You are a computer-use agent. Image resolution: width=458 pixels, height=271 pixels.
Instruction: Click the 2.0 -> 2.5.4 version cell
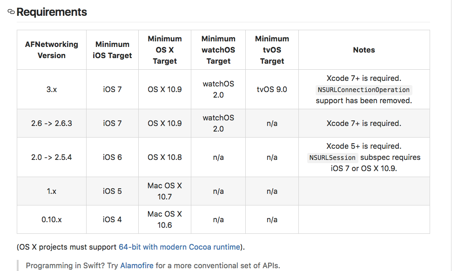click(x=52, y=157)
